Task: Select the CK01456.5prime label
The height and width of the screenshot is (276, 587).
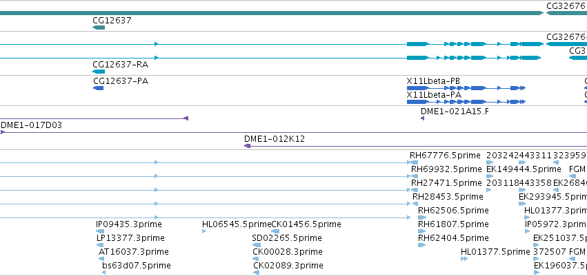Action: (306, 224)
